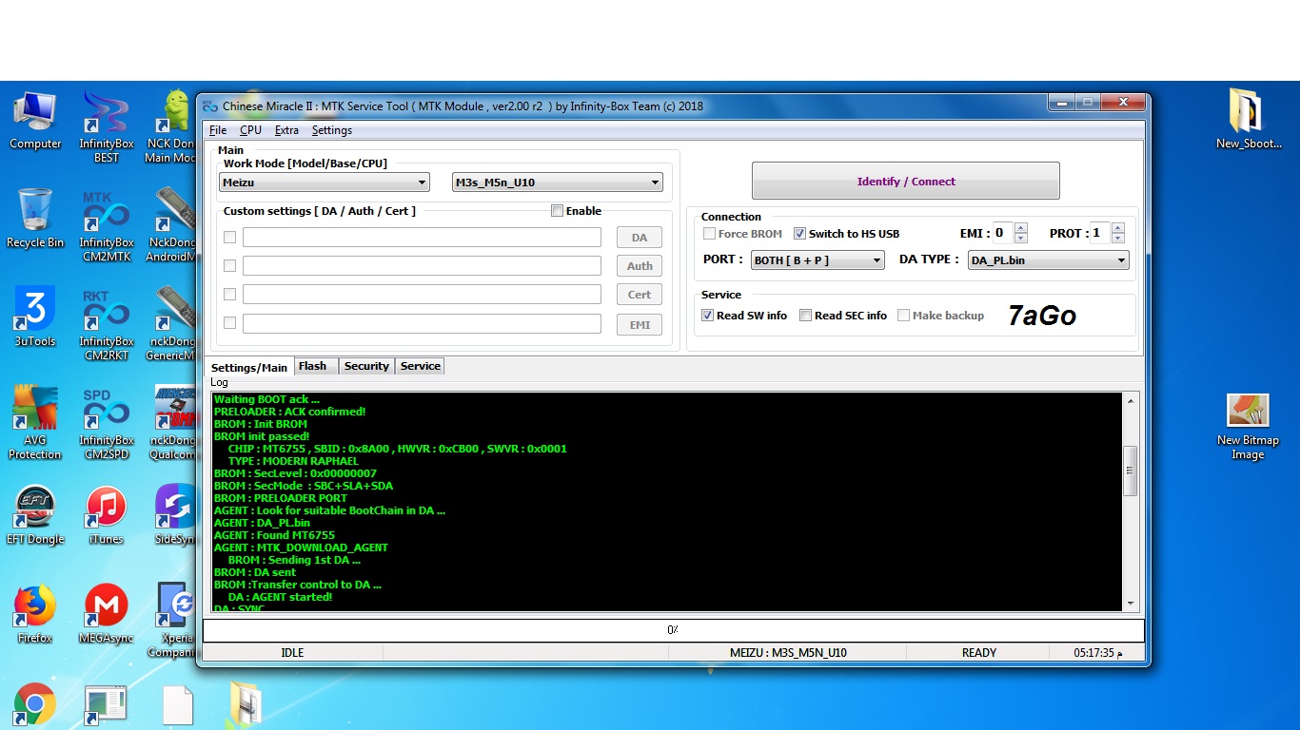The width and height of the screenshot is (1300, 730).
Task: Open the File menu
Action: tap(218, 130)
